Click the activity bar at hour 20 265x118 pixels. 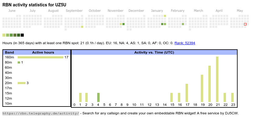tap(210, 84)
